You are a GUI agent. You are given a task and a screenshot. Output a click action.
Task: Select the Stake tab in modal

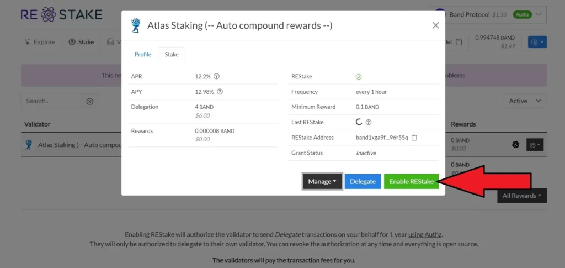[172, 55]
